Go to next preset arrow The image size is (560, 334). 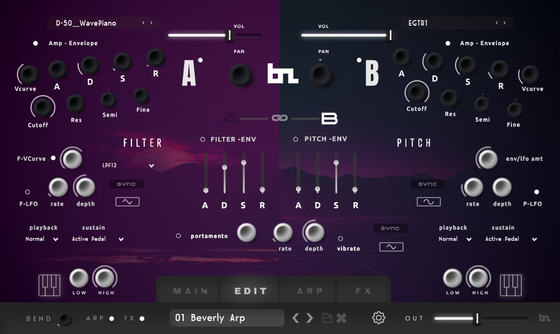[310, 318]
